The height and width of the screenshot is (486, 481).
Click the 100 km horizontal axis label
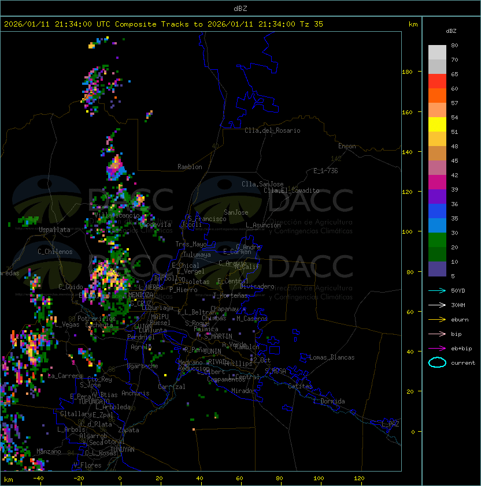click(319, 478)
